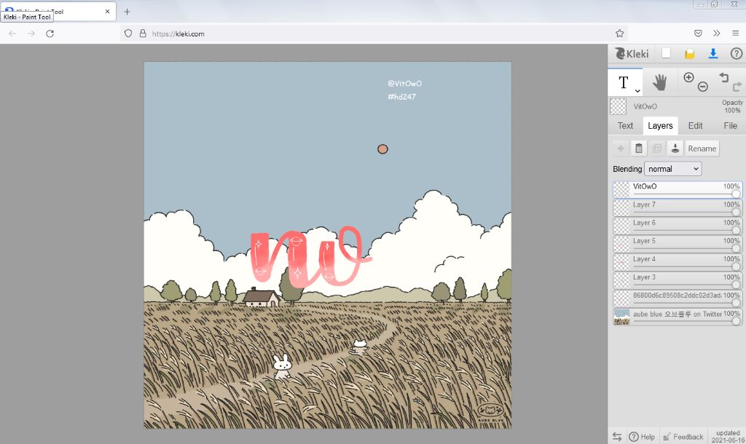Screen dimensions: 746x444
Task: Click the Opacity 100% readout
Action: pyautogui.click(x=731, y=106)
